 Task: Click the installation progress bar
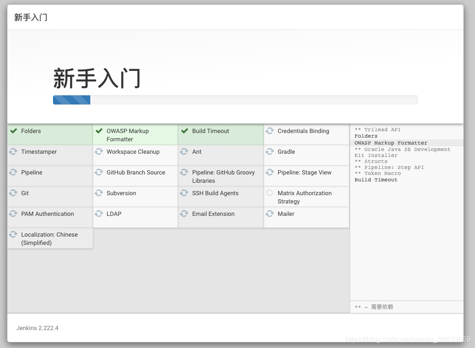coord(235,100)
